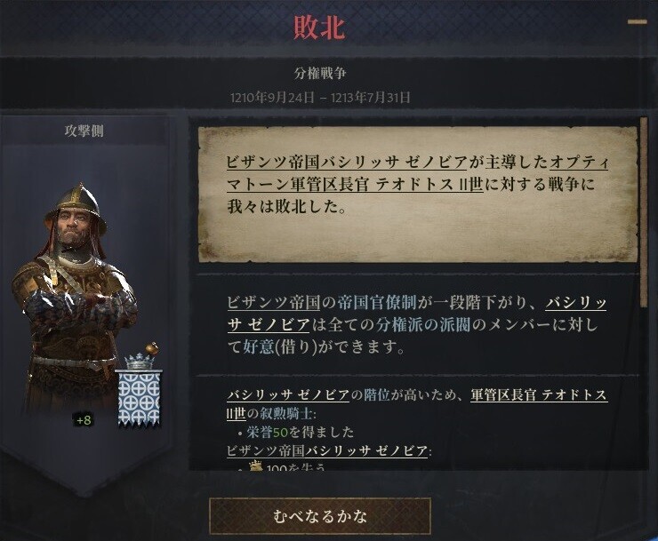Image resolution: width=658 pixels, height=541 pixels.
Task: Click the crown above the coat of arms
Action: [x=140, y=361]
